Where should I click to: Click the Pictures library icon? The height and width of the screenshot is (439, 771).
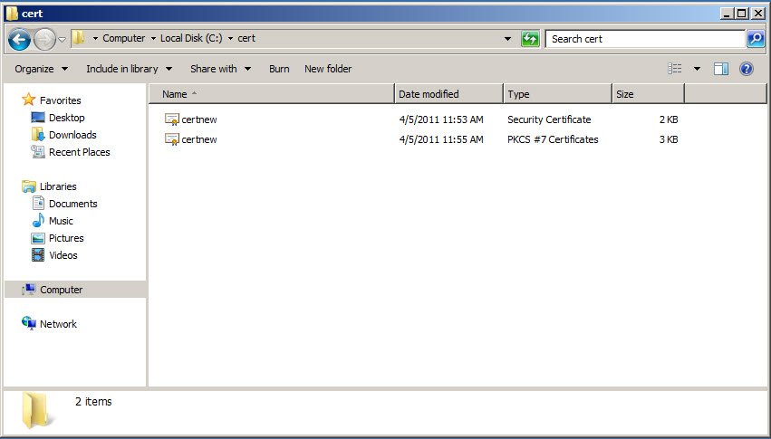(38, 238)
